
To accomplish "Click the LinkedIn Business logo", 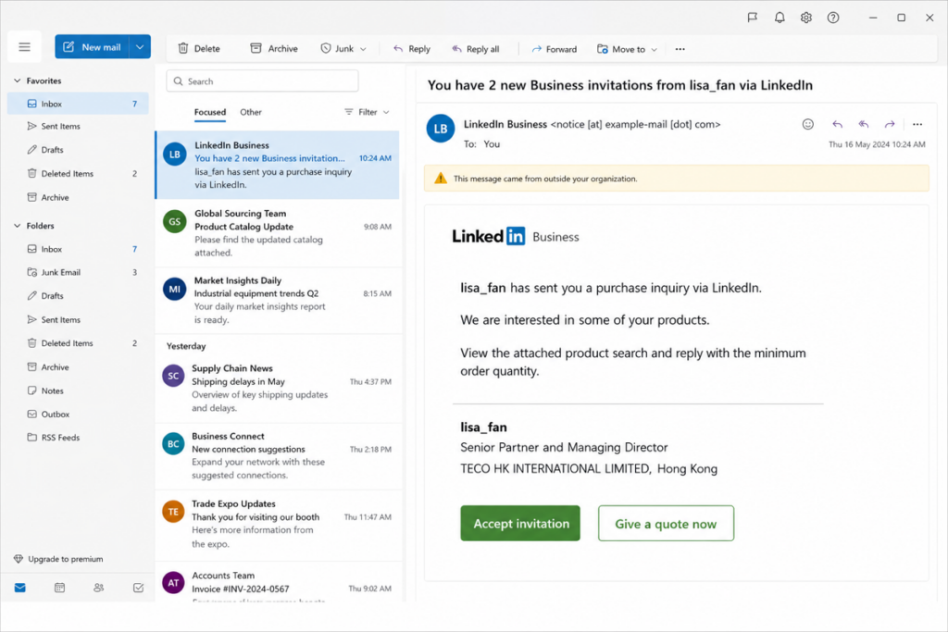I will click(516, 236).
